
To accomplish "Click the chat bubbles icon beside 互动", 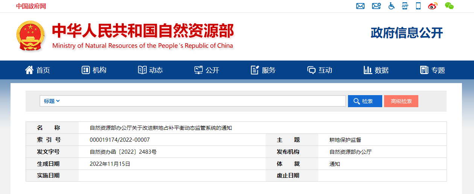I will (311, 70).
